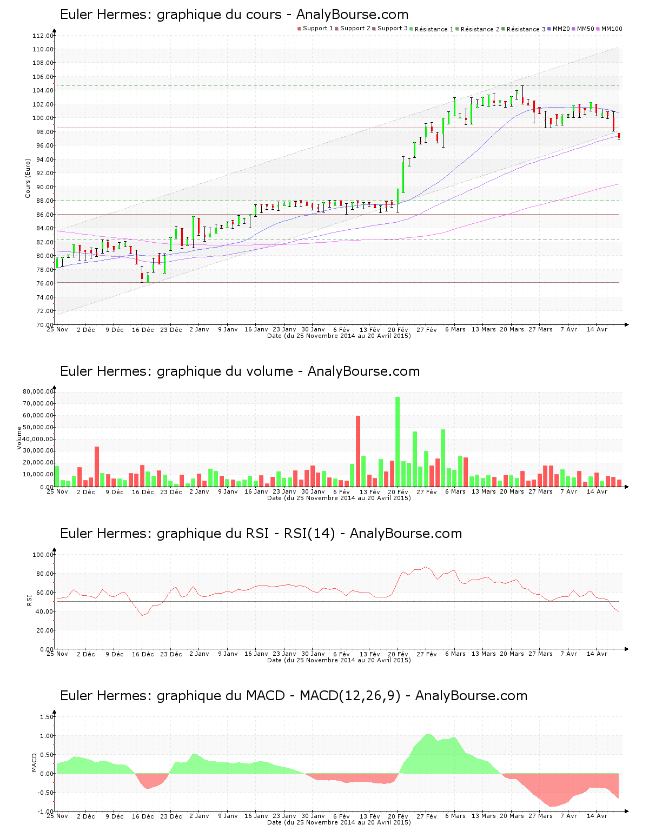
Task: Select the Résistance 1 legend label
Action: (x=434, y=29)
